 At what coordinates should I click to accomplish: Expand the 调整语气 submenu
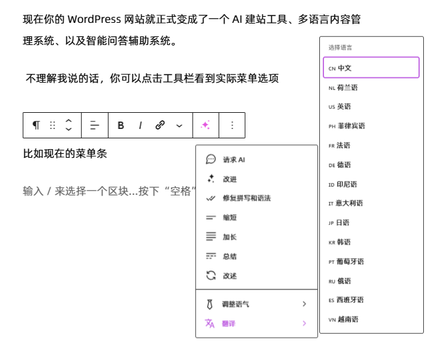click(x=256, y=304)
